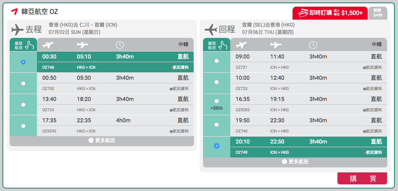
Task: Click return table takeoff plane icon
Action: click(241, 45)
